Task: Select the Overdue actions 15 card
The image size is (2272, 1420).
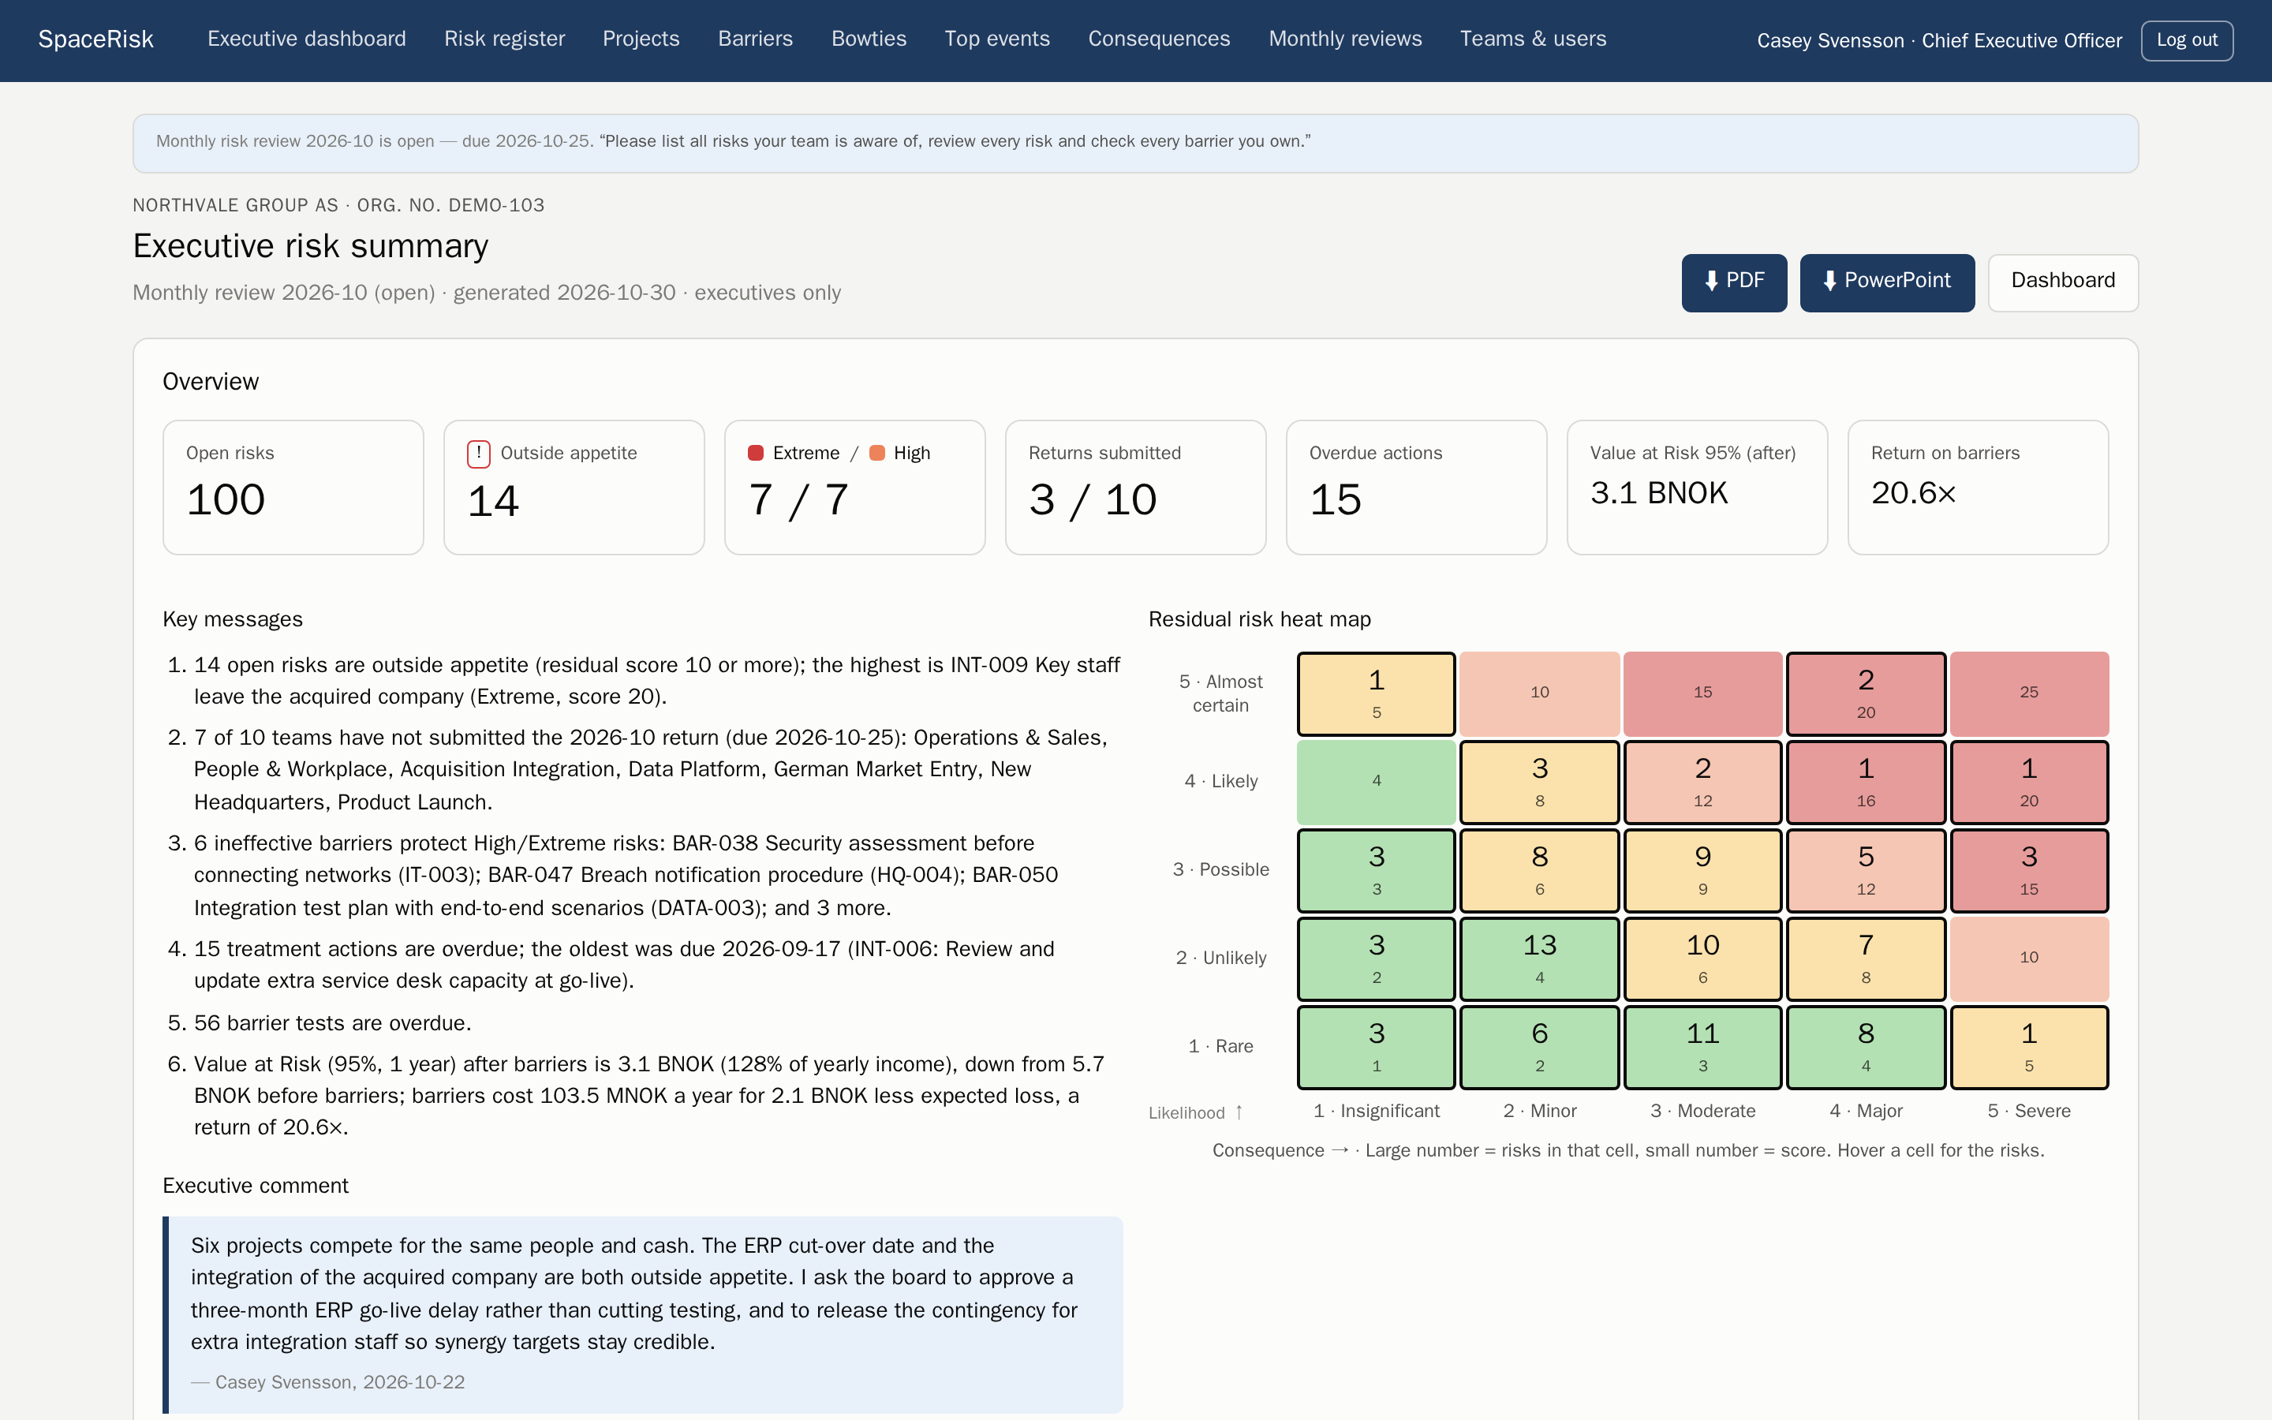Action: [x=1416, y=488]
